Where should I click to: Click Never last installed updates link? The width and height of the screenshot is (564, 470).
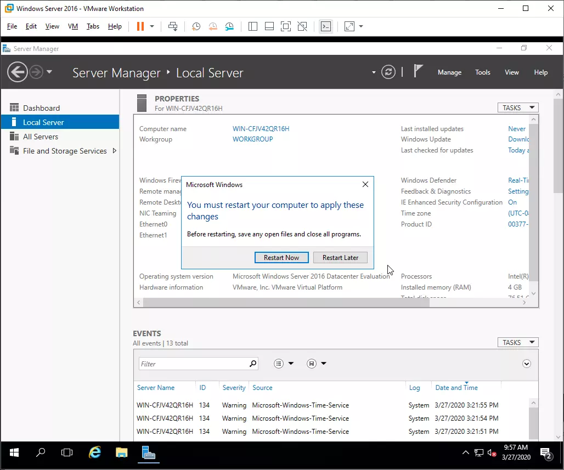coord(516,129)
